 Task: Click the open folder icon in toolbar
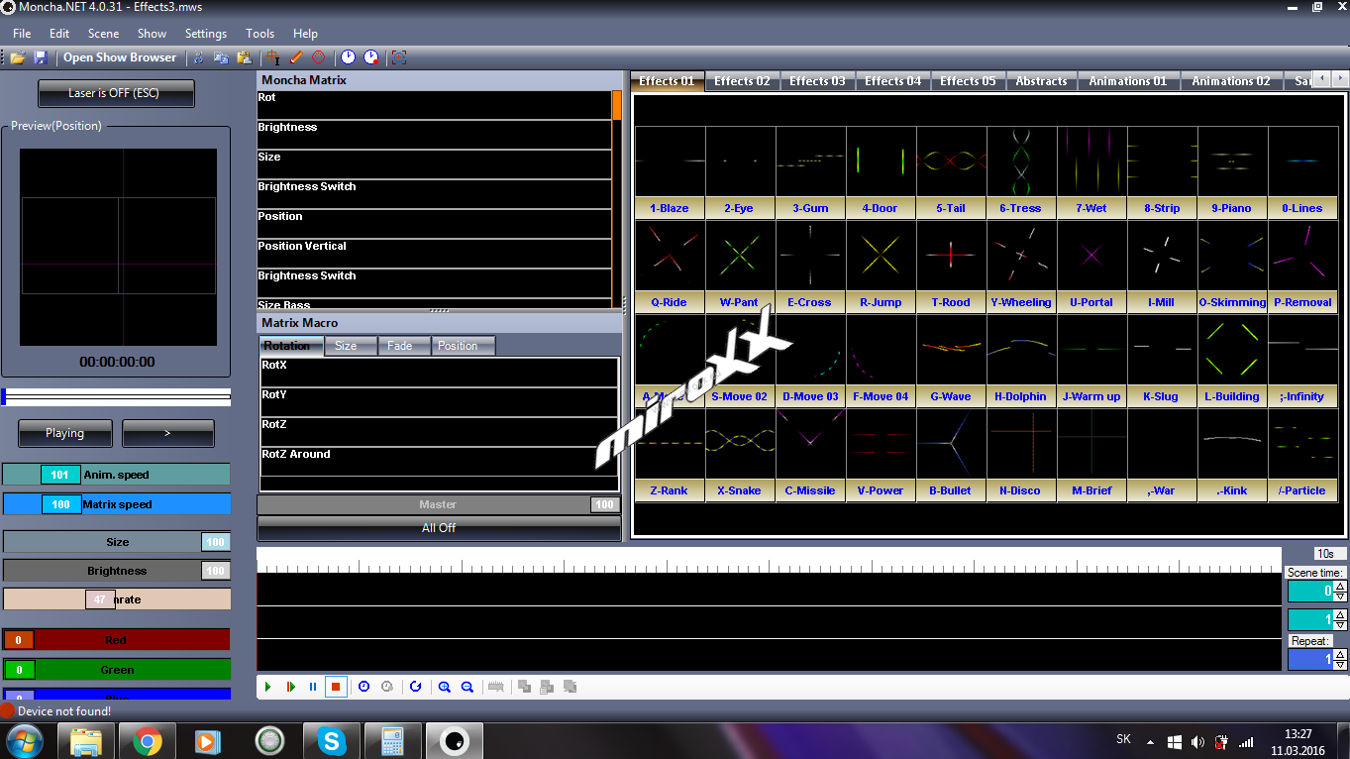(18, 57)
